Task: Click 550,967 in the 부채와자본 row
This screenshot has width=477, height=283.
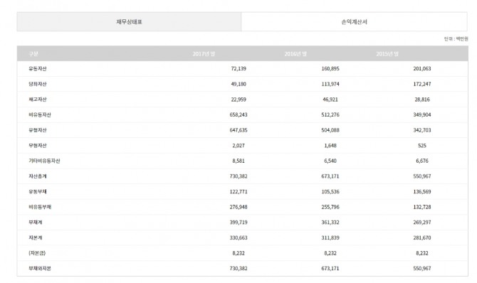Action: point(422,268)
